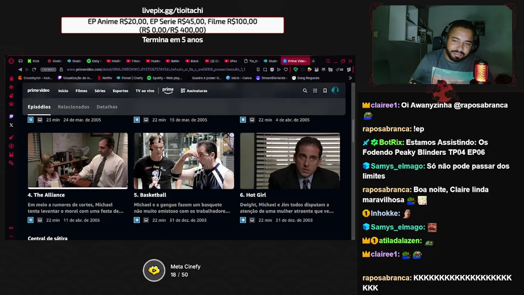Click the title '6. Hot Girl'
Viewport: 524px width, 295px height.
(253, 195)
